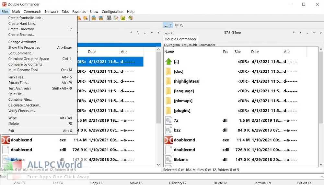Image resolution: width=324 pixels, height=185 pixels.
Task: Select the [doc] folder icon in right panel
Action: [168, 71]
